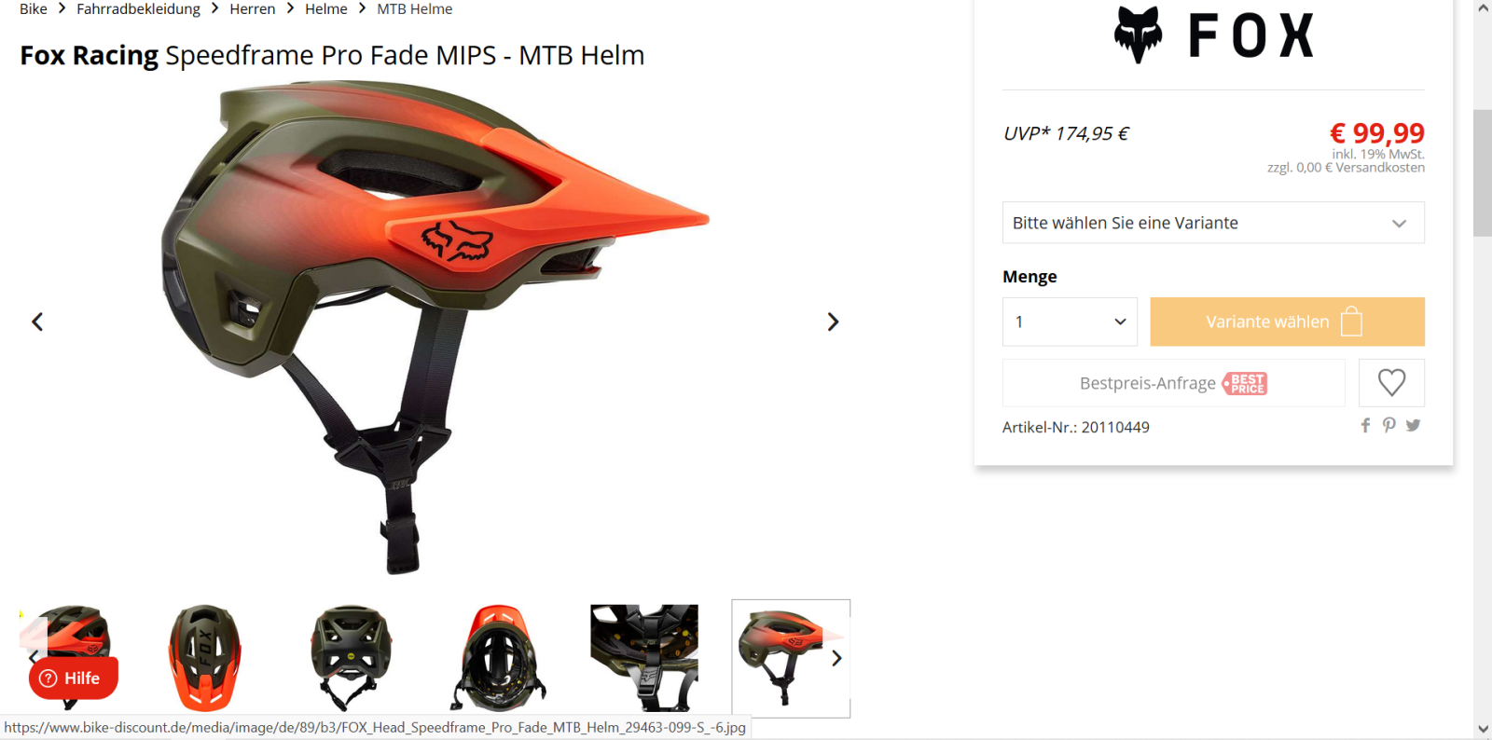Select the helmet underside thumbnail

(498, 658)
